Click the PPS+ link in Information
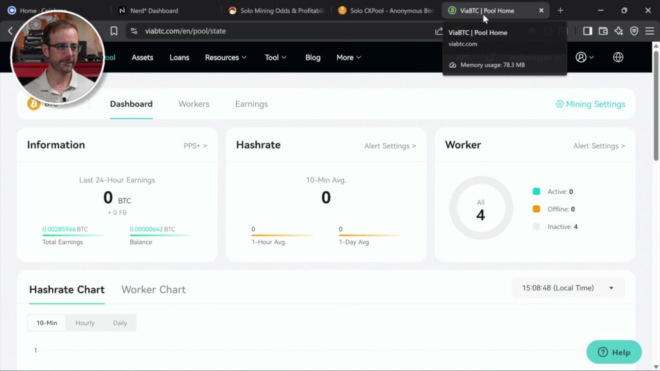The width and height of the screenshot is (660, 371). (x=195, y=146)
